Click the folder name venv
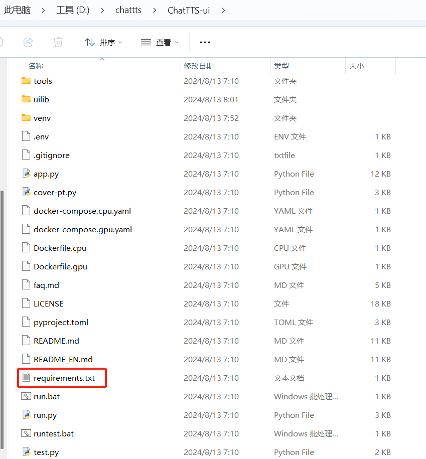The width and height of the screenshot is (426, 459). (x=42, y=118)
